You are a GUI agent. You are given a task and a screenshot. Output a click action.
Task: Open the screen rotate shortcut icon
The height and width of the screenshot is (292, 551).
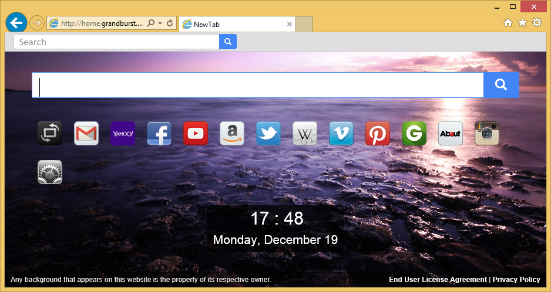pos(50,133)
